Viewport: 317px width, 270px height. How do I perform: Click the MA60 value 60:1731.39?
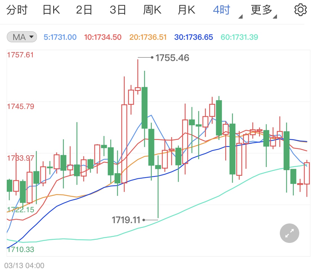(239, 37)
